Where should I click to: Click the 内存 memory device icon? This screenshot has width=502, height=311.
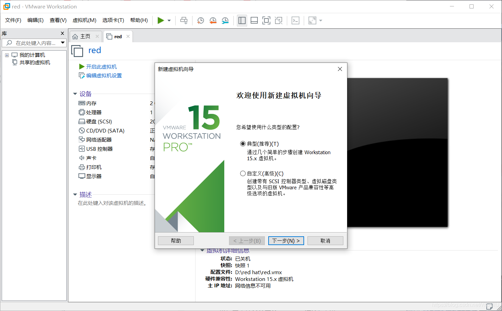82,103
